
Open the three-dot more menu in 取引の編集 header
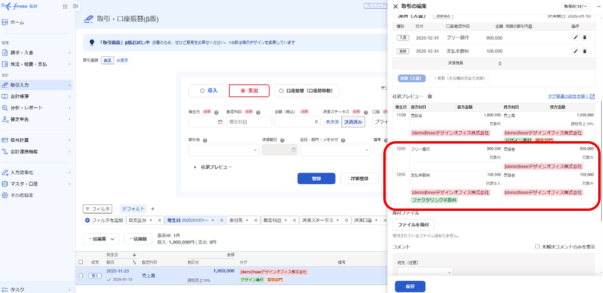click(597, 6)
